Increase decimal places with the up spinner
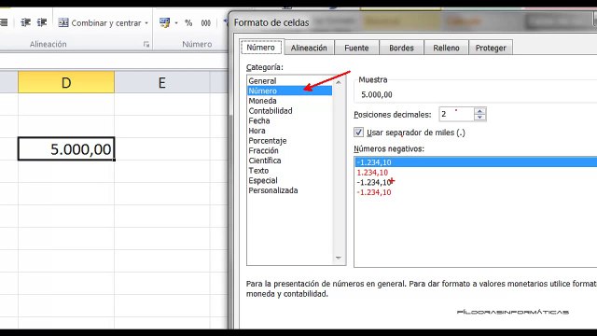 click(479, 111)
